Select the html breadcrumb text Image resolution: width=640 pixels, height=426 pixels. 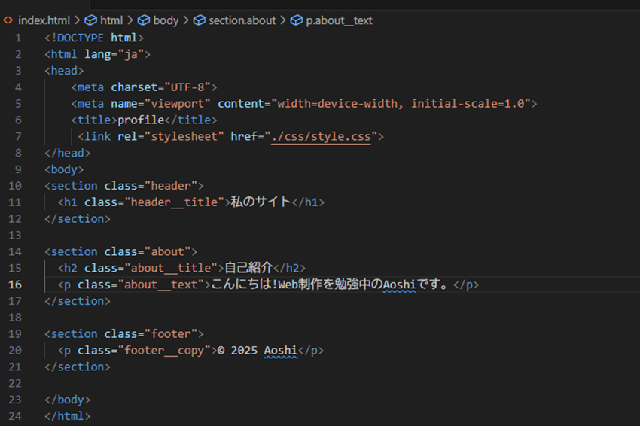click(111, 20)
